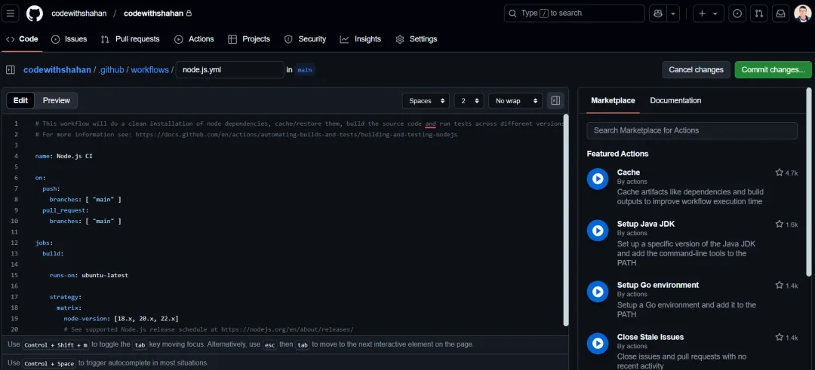Click the 4.7k star on Cache
The width and height of the screenshot is (815, 370).
[786, 173]
